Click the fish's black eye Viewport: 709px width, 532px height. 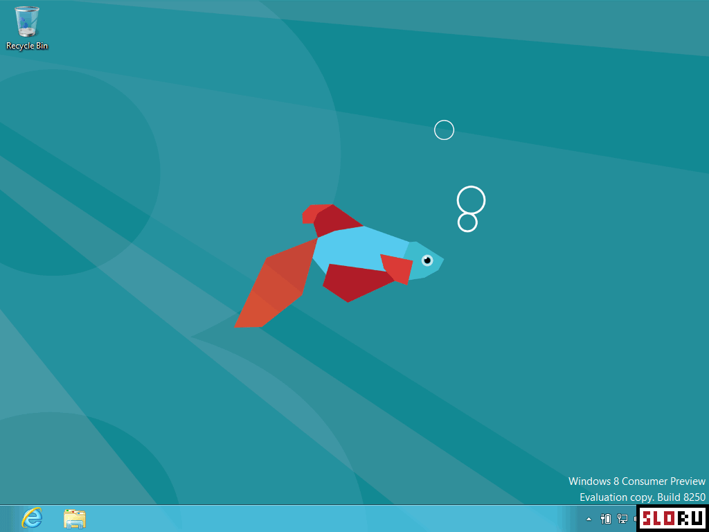427,260
